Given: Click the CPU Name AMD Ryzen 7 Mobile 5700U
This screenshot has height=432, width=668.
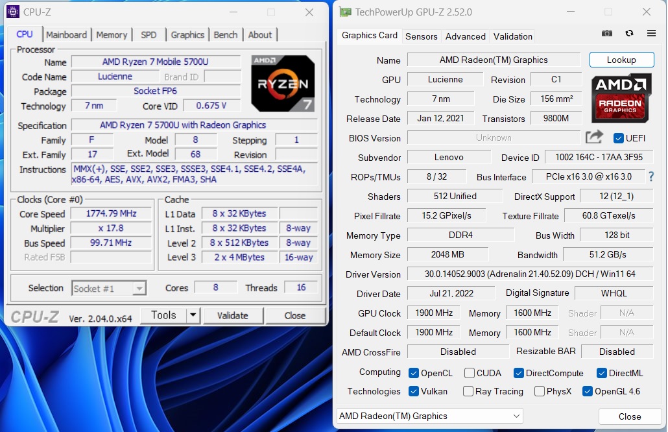Looking at the screenshot, I should (x=156, y=62).
